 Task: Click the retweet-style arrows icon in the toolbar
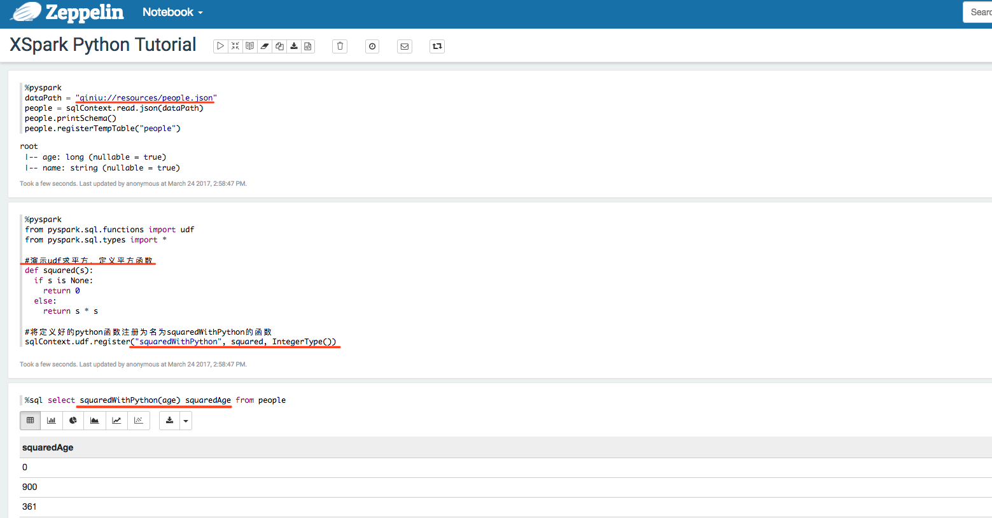(x=437, y=46)
